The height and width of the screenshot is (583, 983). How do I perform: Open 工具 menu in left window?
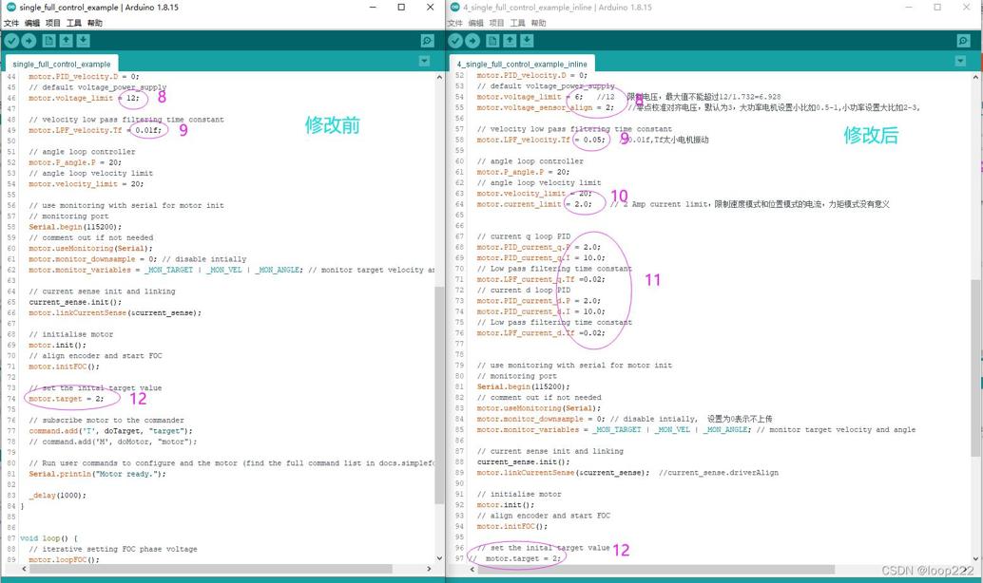[x=74, y=23]
